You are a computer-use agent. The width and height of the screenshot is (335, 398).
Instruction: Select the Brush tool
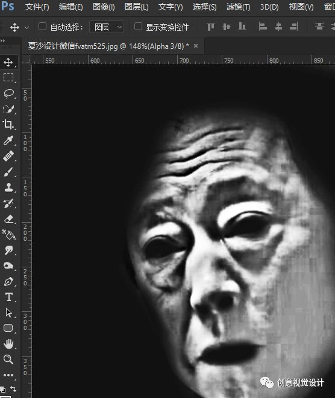(x=8, y=172)
